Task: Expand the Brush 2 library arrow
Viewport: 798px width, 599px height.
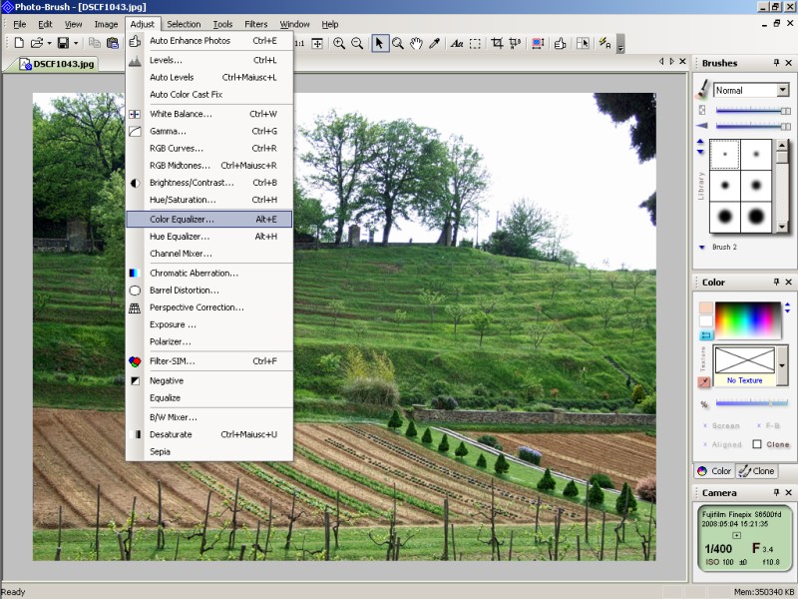Action: pos(702,247)
